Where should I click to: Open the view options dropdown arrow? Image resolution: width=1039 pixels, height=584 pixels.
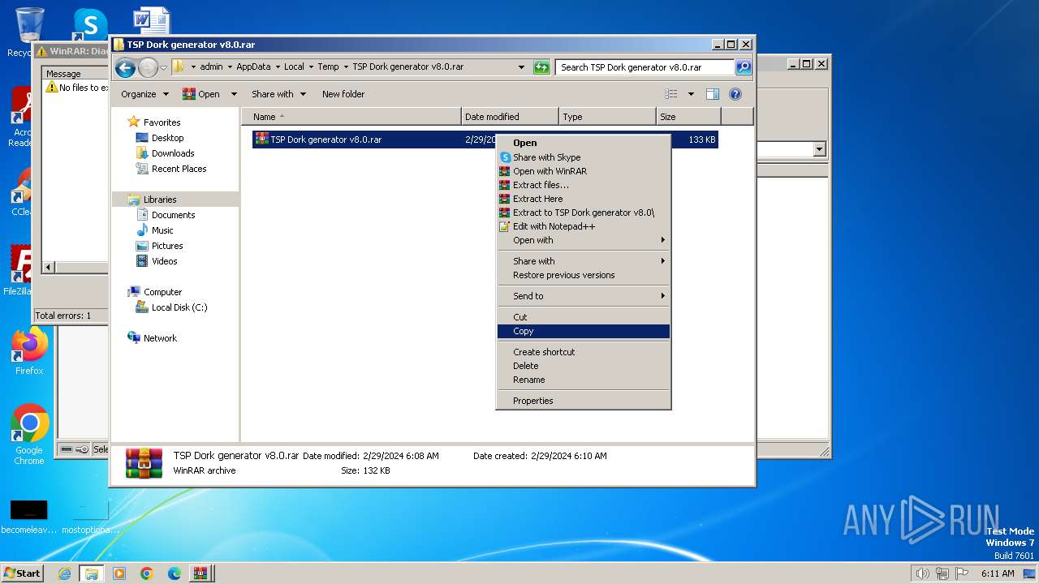pos(691,94)
